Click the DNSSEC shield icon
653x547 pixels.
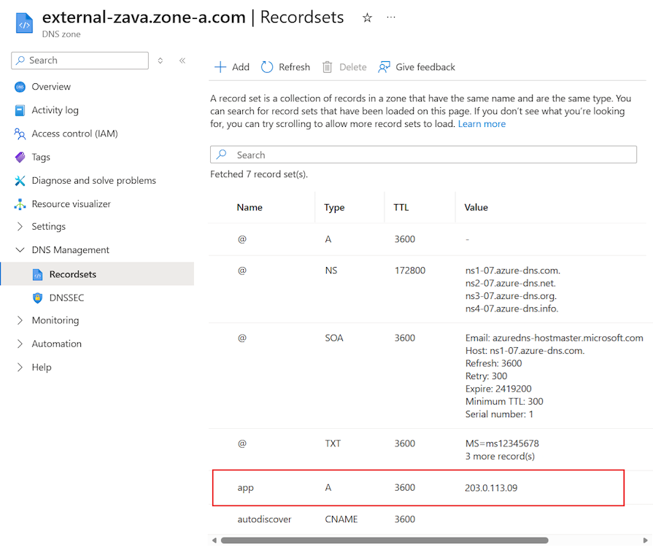click(37, 298)
